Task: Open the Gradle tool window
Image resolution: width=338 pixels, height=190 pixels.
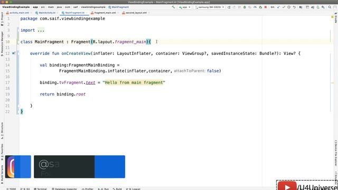Action: click(x=336, y=18)
